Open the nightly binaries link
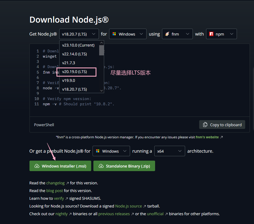 [61, 214]
